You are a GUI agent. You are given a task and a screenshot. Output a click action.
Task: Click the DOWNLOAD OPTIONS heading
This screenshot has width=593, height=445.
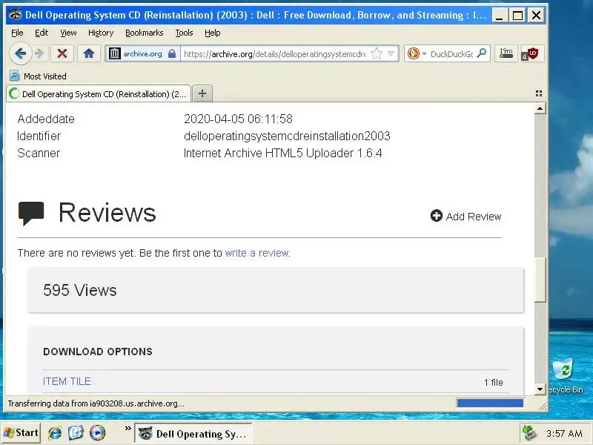point(98,352)
